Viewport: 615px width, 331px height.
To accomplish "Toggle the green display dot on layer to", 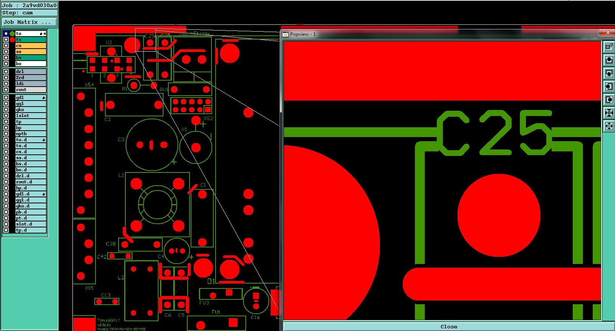I will (x=12, y=34).
